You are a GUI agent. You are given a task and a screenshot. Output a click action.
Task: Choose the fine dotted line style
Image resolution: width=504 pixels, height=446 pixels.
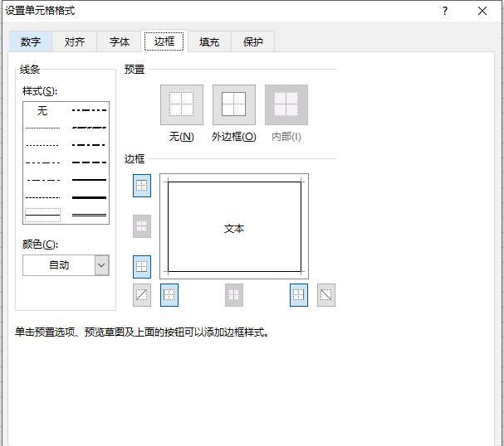pos(42,128)
